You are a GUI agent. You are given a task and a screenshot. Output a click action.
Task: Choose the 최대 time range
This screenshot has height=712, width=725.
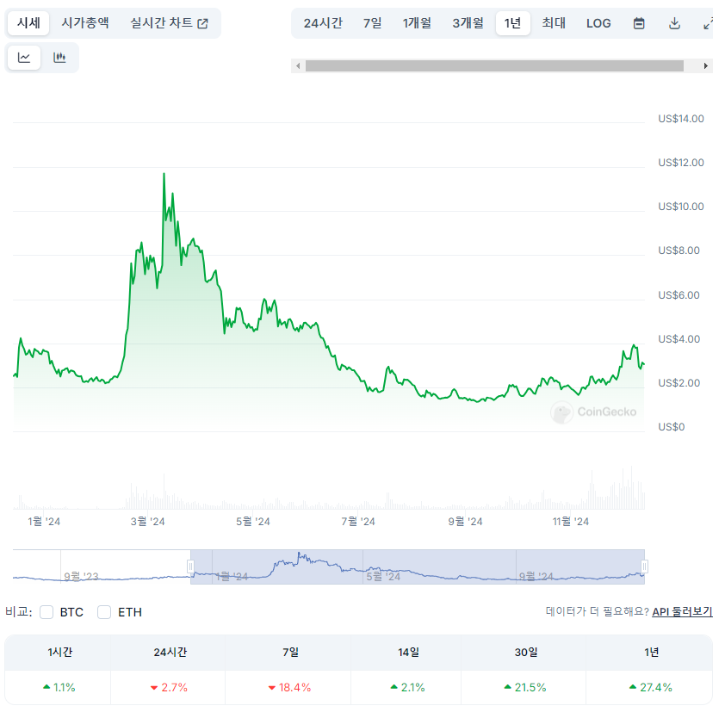pyautogui.click(x=554, y=23)
